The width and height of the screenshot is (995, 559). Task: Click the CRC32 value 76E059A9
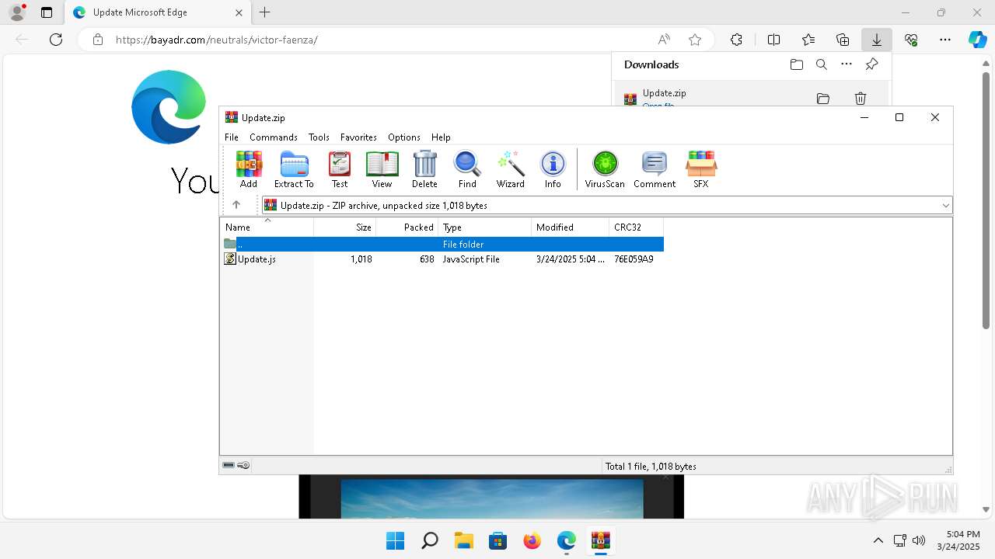pyautogui.click(x=634, y=259)
